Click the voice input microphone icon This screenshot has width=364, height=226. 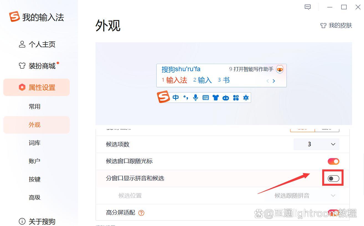point(195,97)
